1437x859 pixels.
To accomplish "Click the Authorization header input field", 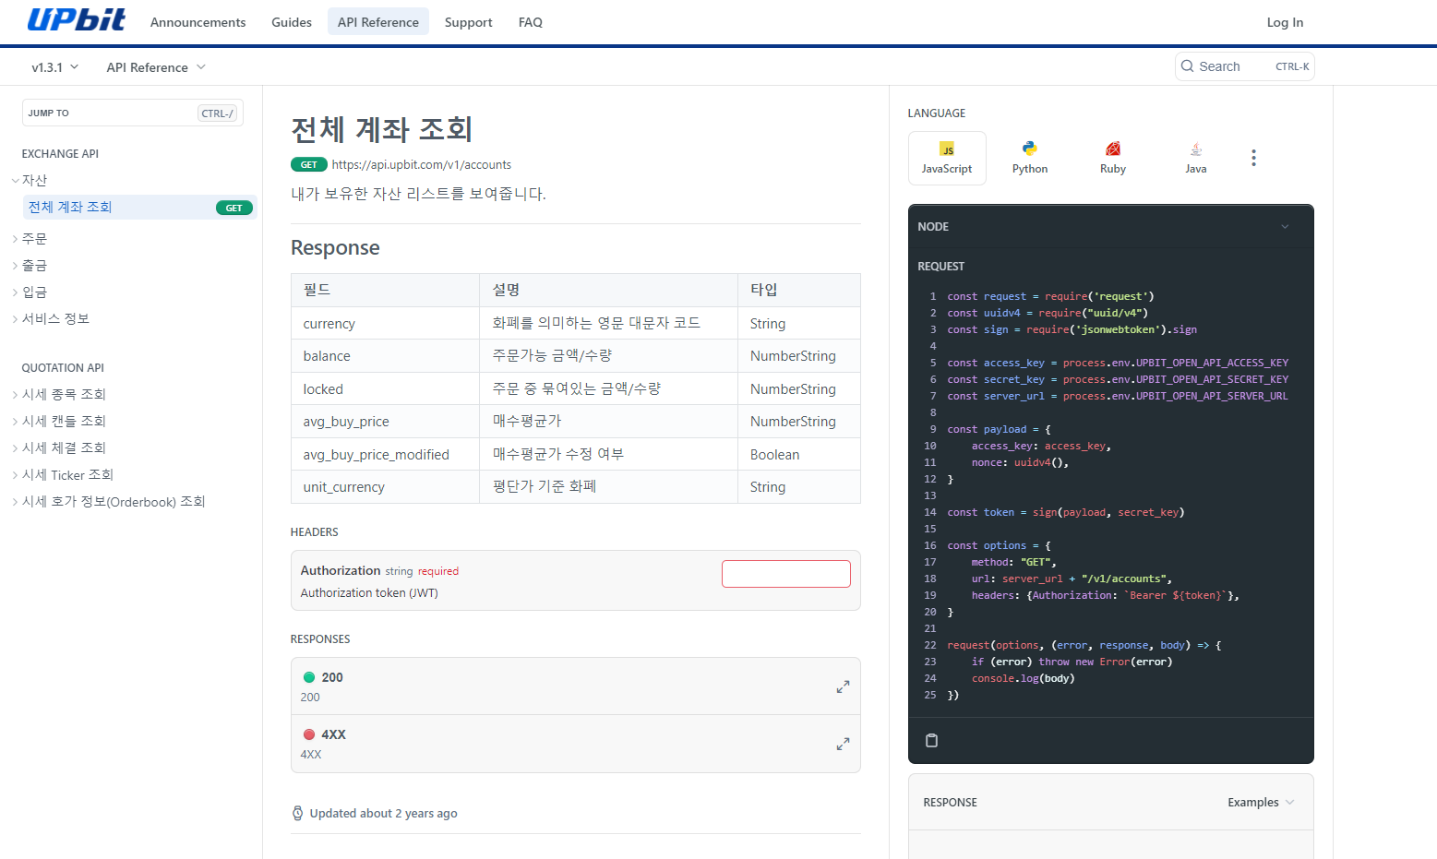I will (x=786, y=573).
